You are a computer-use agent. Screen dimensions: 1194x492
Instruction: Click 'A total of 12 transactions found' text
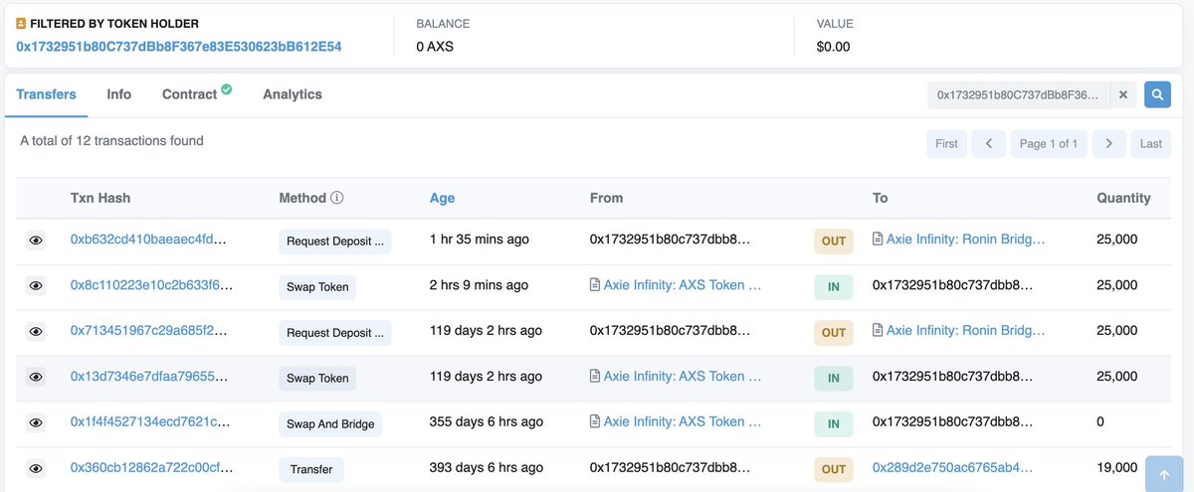[111, 141]
